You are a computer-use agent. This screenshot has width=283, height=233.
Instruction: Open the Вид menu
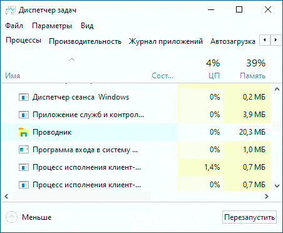(87, 26)
